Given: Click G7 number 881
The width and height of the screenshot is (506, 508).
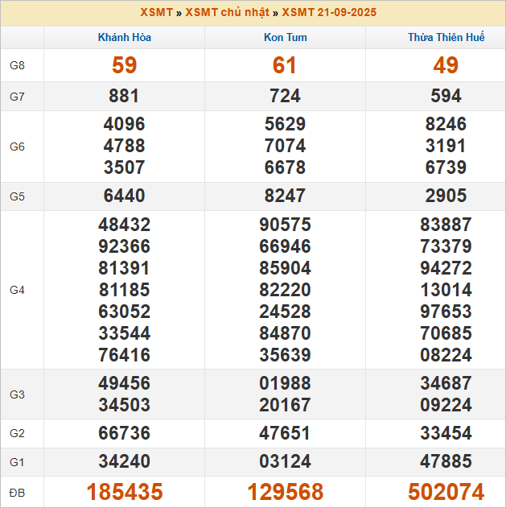Looking at the screenshot, I should pos(124,97).
